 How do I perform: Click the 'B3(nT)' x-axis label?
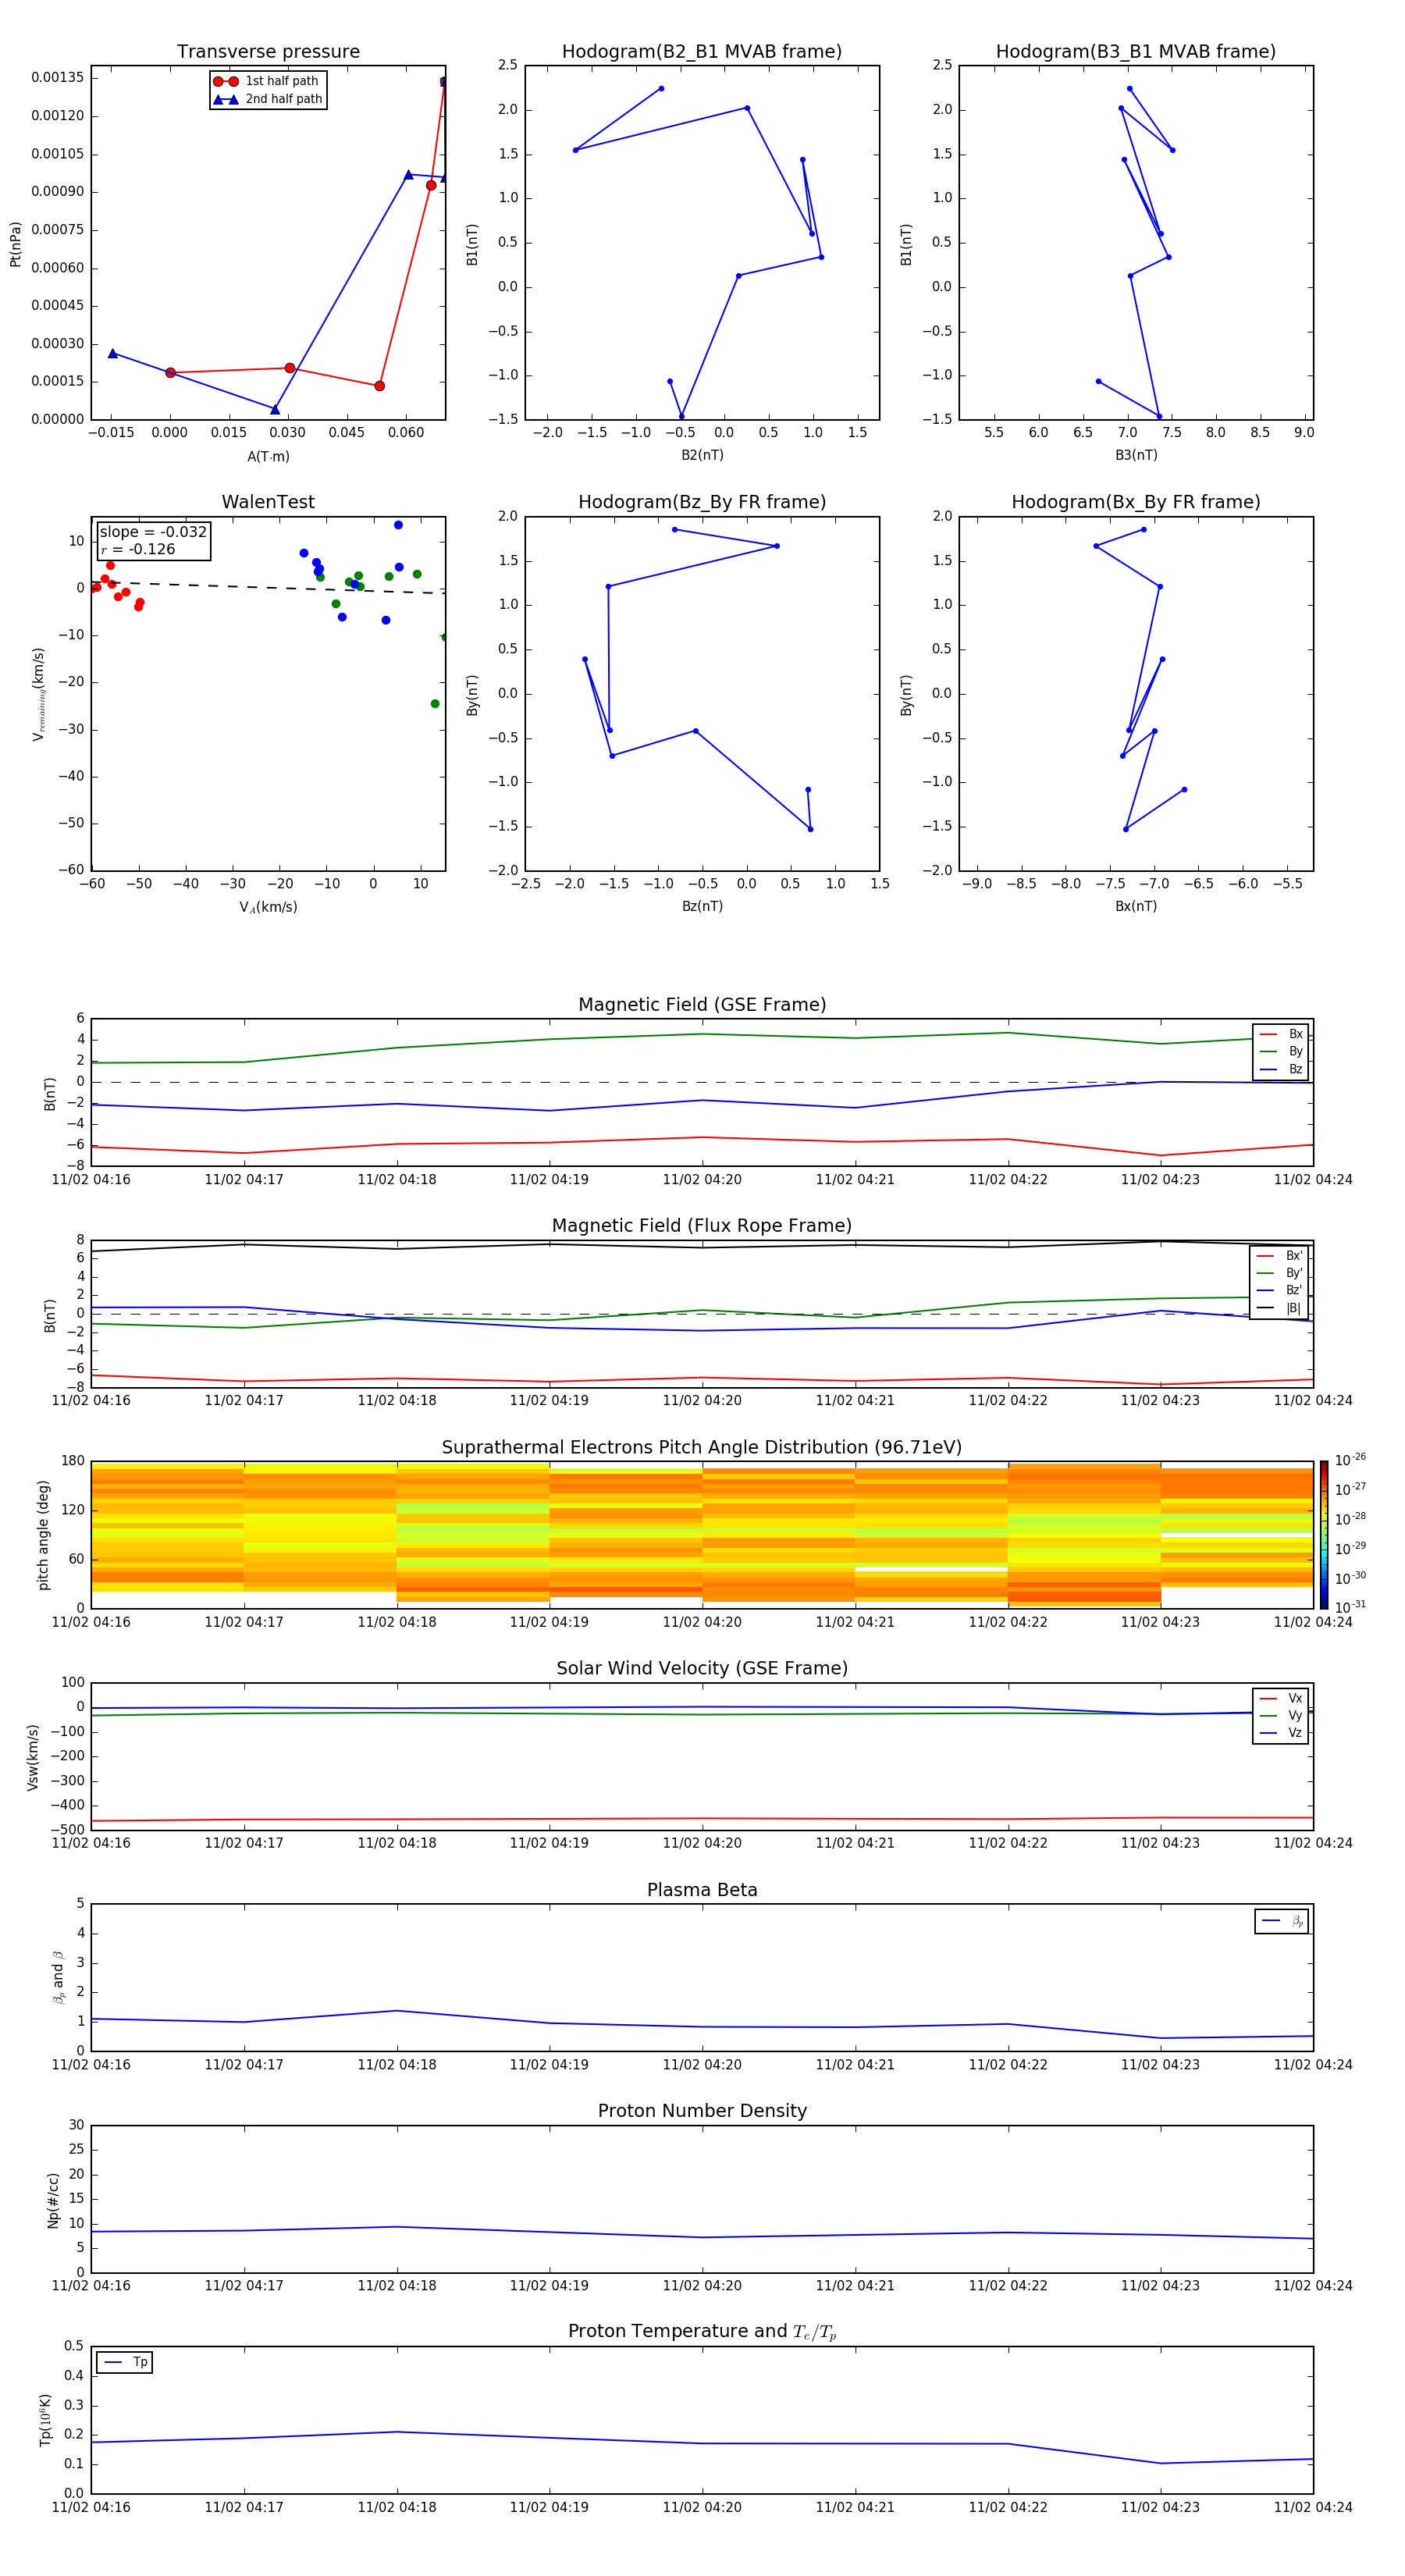point(1136,455)
